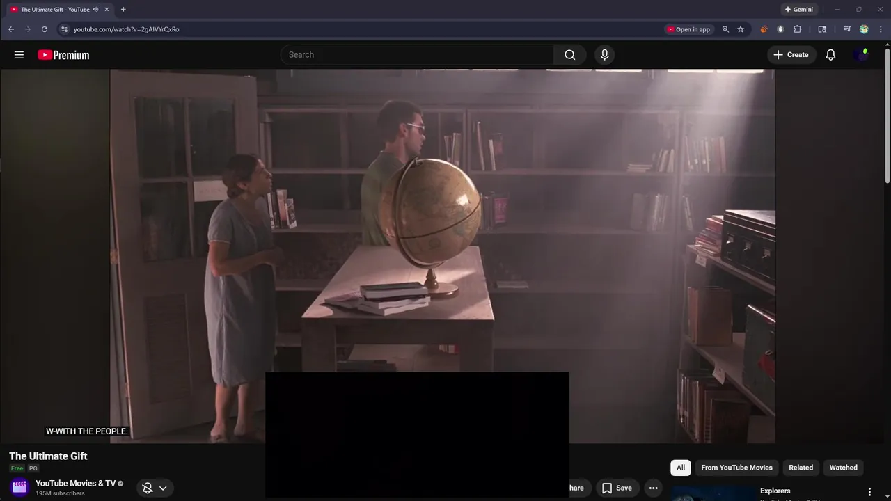Open Explorers video options three-dot menu
The image size is (891, 501).
(869, 492)
